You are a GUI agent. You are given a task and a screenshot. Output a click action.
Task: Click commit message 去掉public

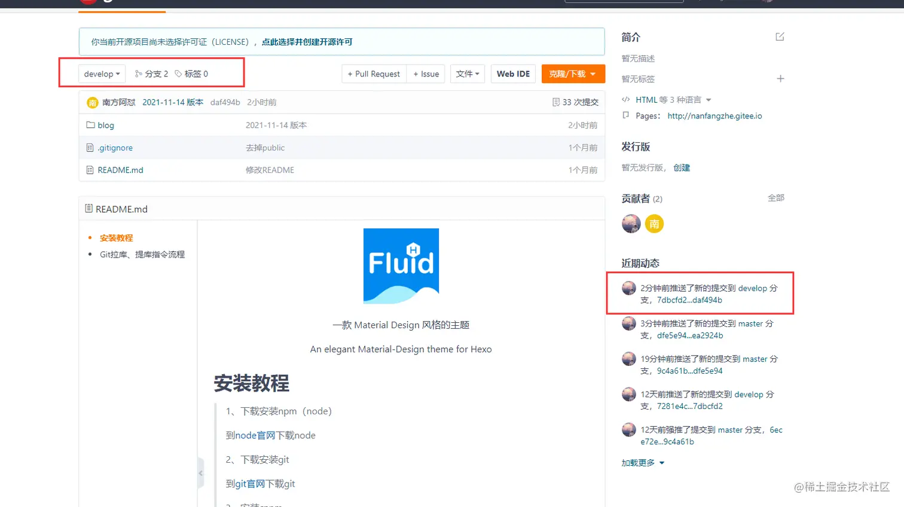click(x=265, y=148)
